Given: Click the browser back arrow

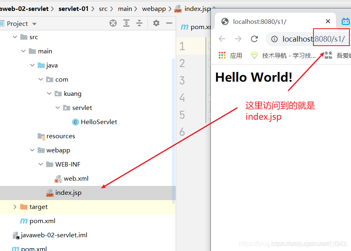Looking at the screenshot, I should pyautogui.click(x=222, y=39).
